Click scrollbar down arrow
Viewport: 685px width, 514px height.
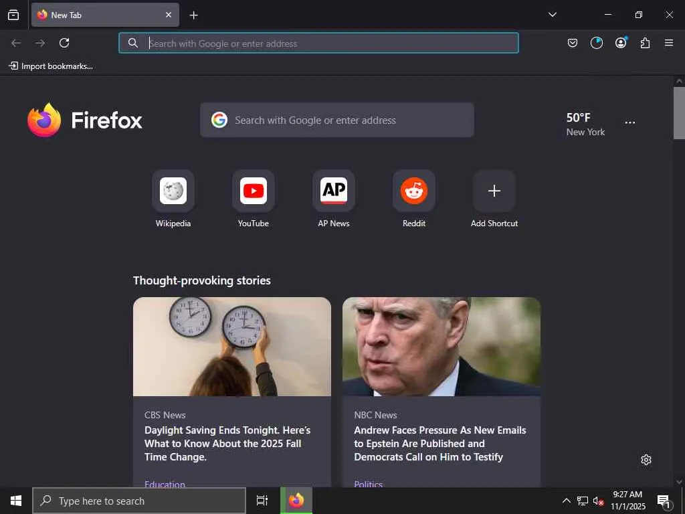click(679, 482)
